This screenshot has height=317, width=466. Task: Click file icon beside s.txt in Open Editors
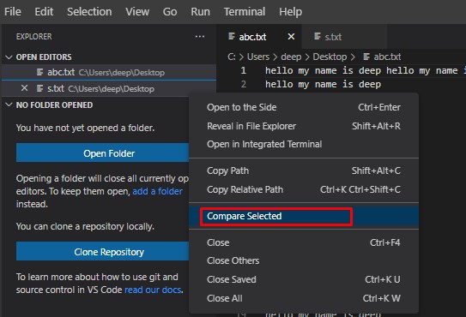[39, 88]
